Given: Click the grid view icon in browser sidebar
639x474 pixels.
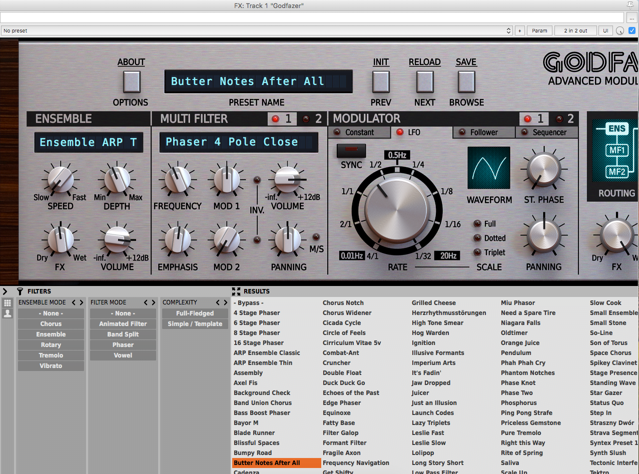Looking at the screenshot, I should click(8, 303).
